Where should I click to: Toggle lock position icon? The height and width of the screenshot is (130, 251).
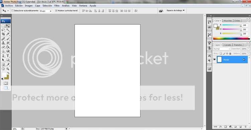pyautogui.click(x=227, y=53)
